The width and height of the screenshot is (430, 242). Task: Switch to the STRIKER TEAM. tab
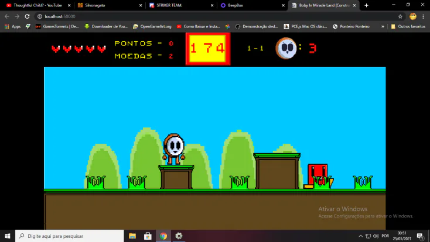click(x=169, y=5)
